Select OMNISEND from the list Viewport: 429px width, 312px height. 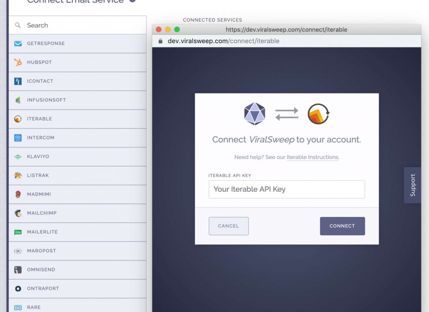[x=78, y=270]
